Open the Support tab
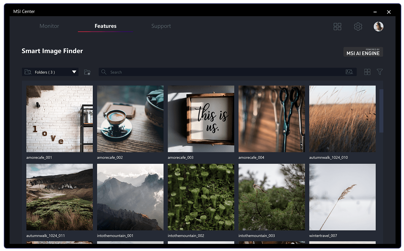The width and height of the screenshot is (404, 251). [x=161, y=26]
